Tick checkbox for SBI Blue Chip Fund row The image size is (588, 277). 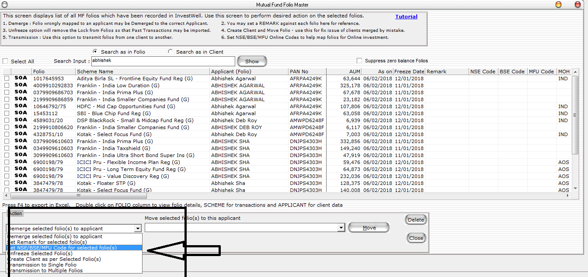pyautogui.click(x=7, y=113)
